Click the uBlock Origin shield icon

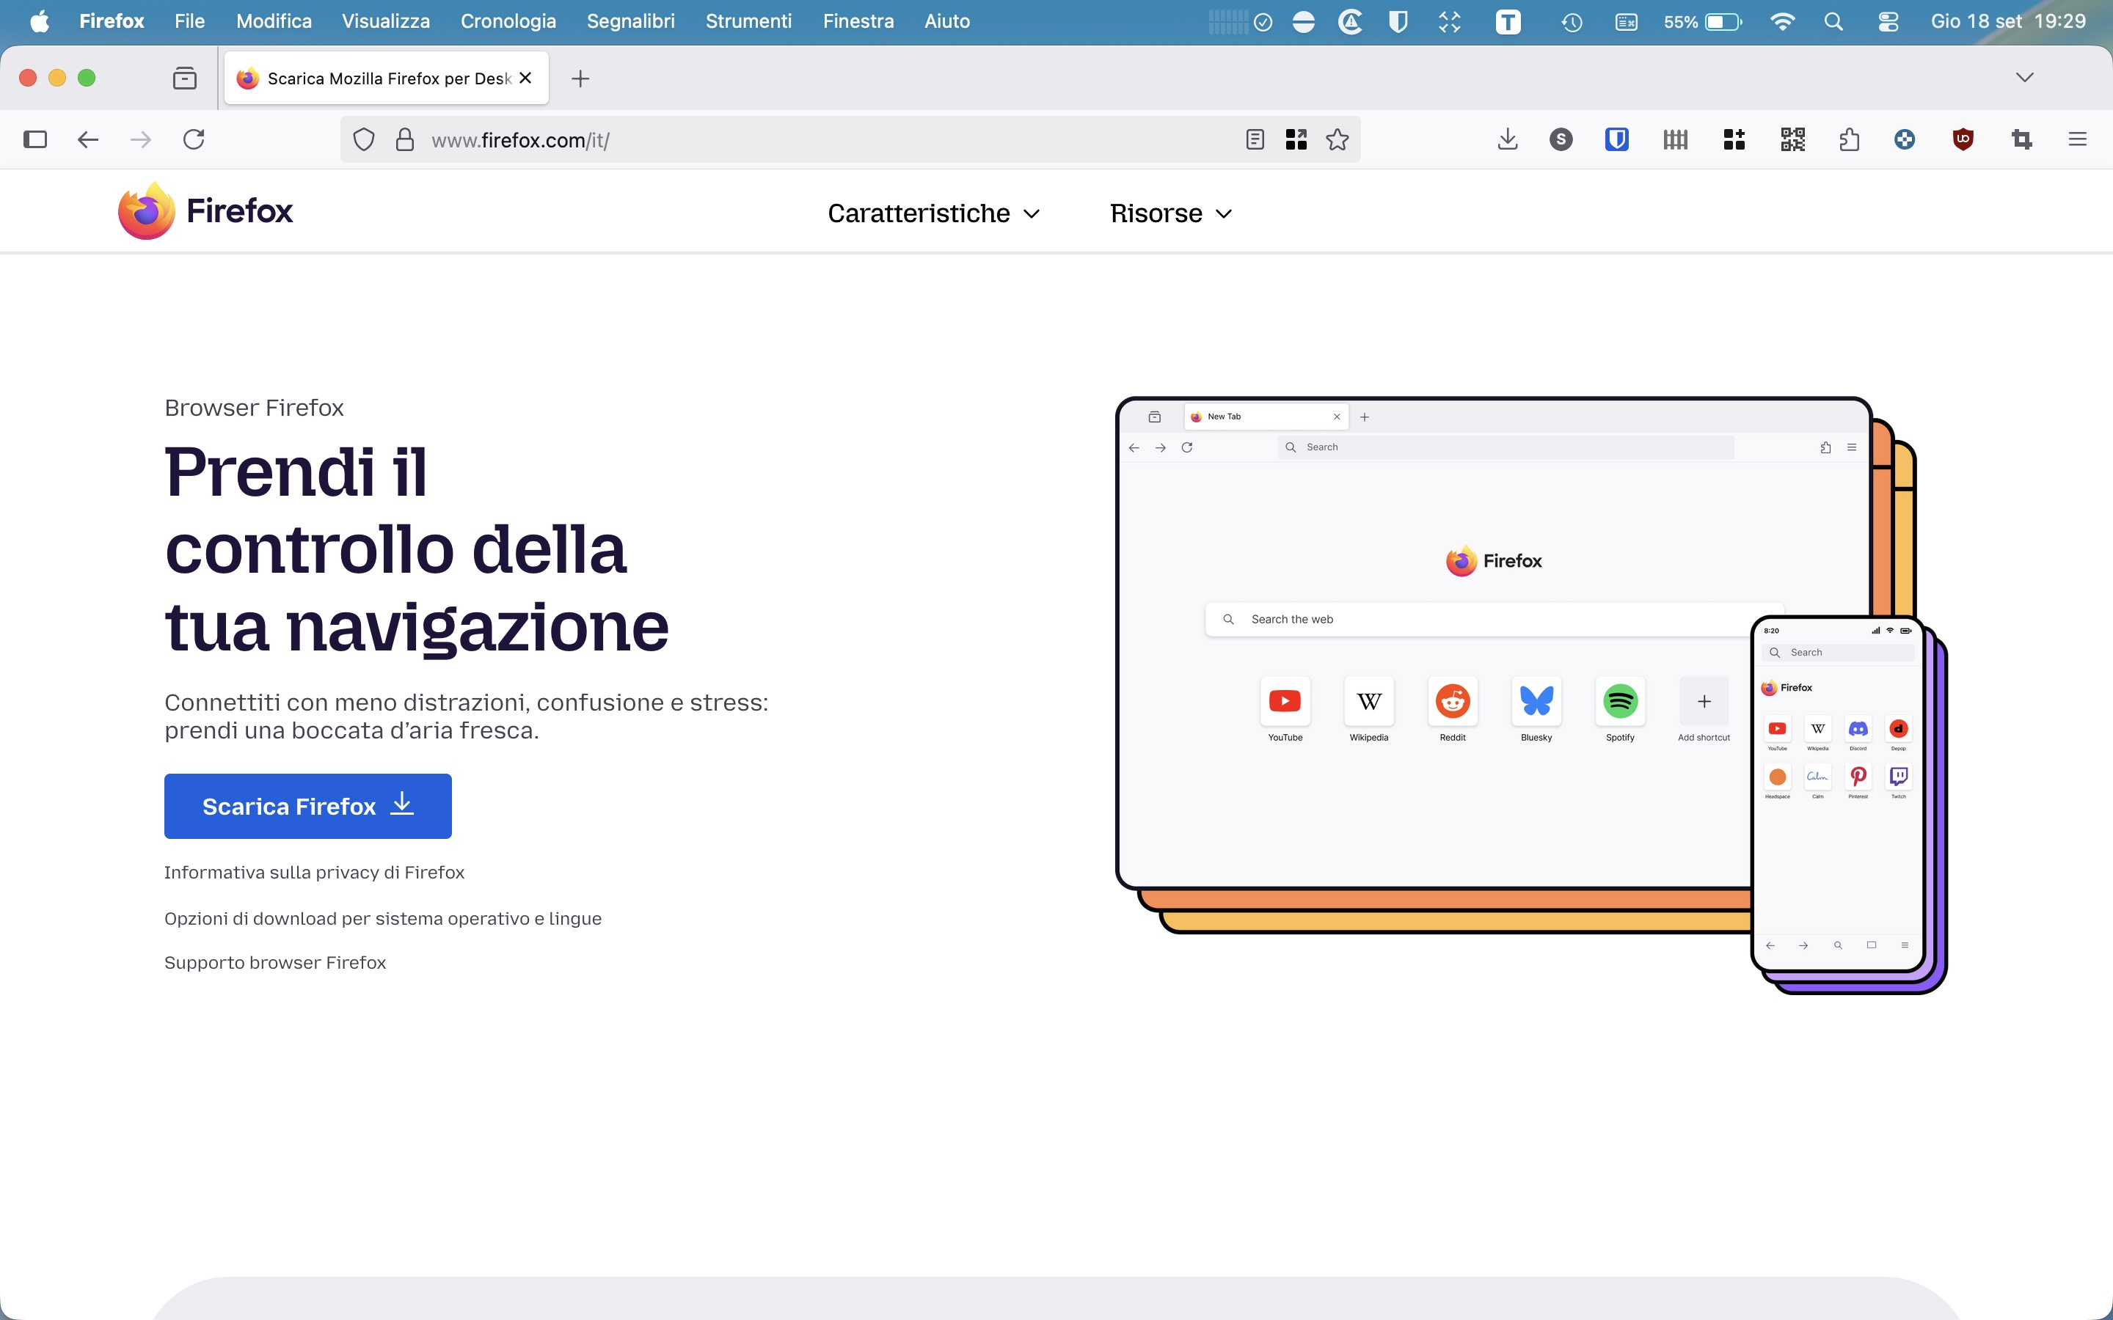tap(1963, 139)
